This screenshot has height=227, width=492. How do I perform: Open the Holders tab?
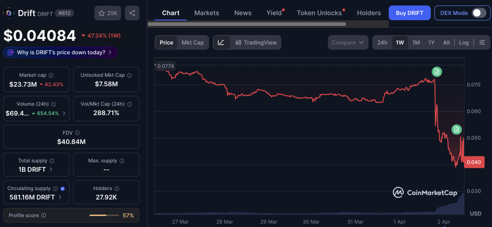[369, 13]
